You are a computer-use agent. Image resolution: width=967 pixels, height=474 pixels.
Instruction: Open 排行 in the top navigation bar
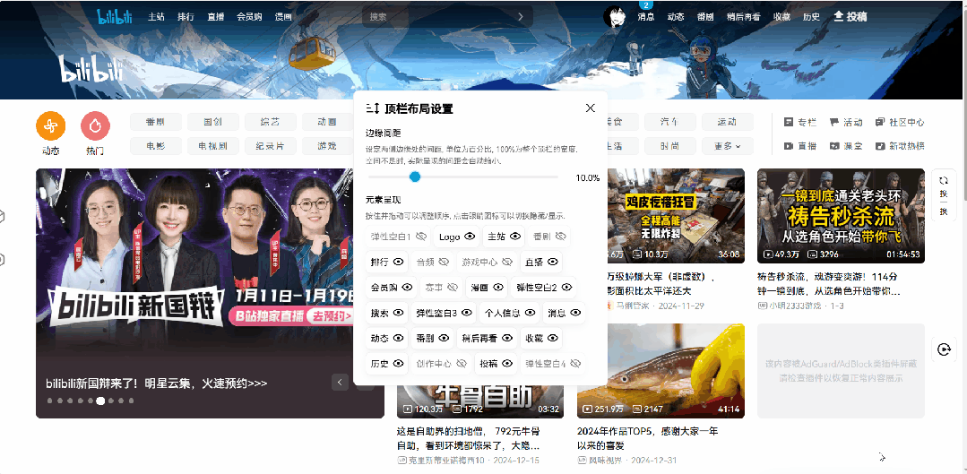[x=186, y=17]
